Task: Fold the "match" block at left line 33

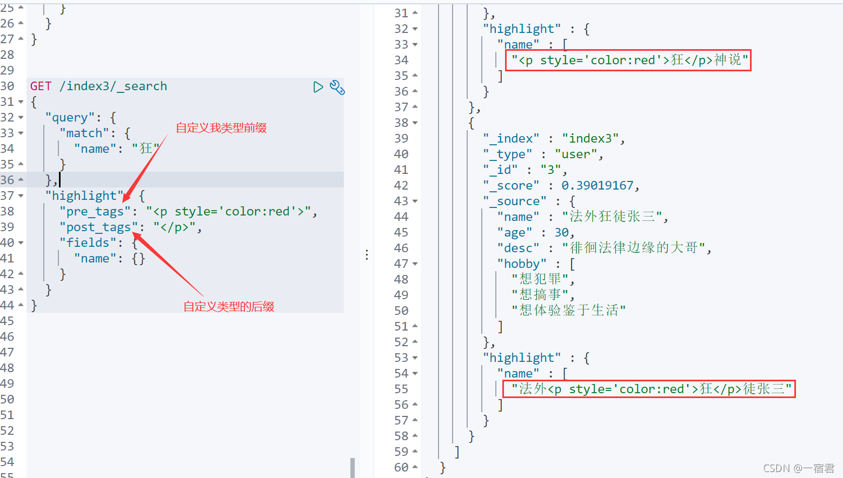Action: pos(21,133)
